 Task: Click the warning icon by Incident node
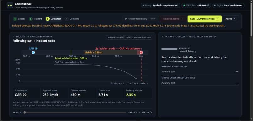point(97,48)
